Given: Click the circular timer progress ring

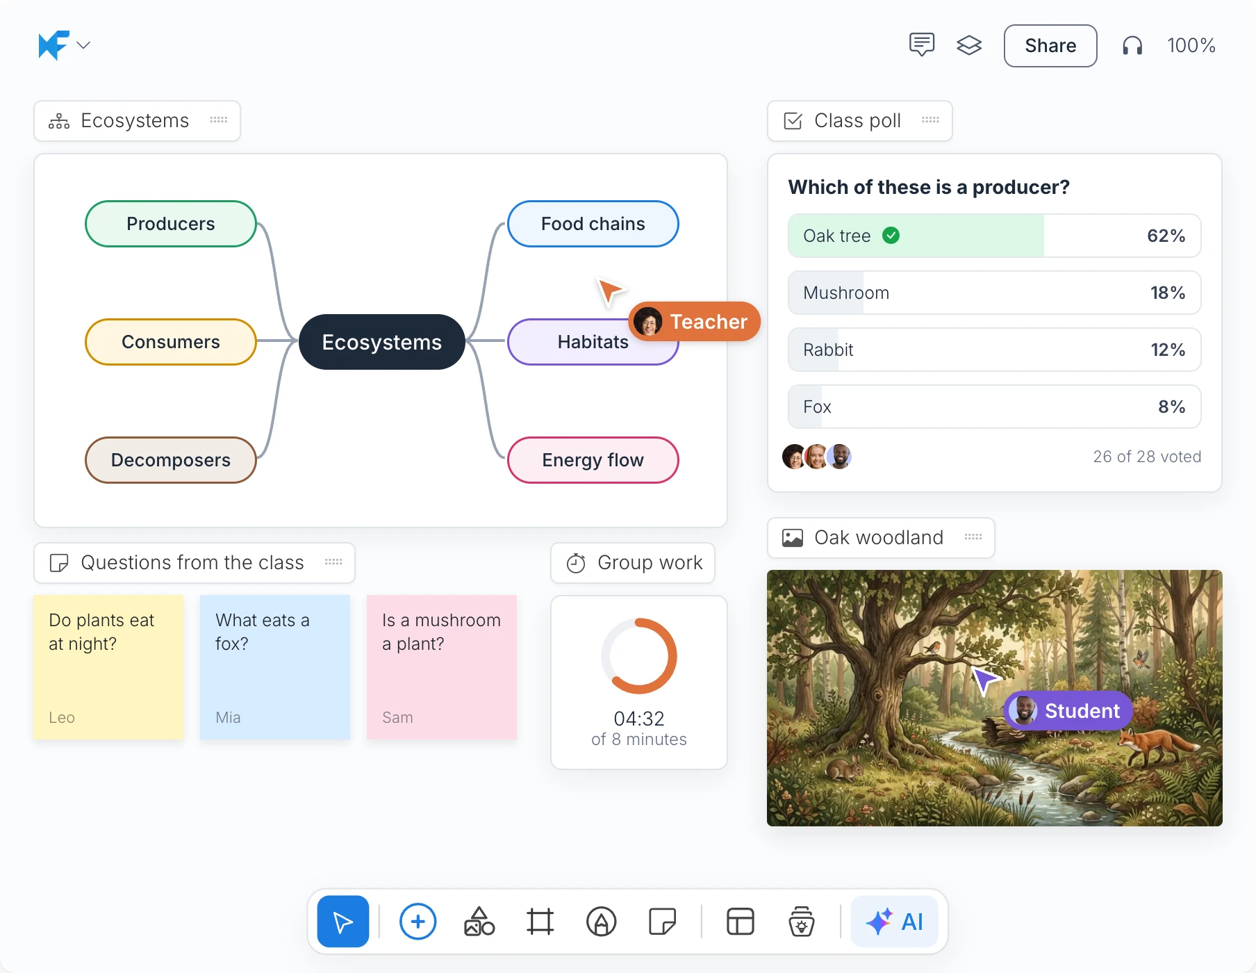Looking at the screenshot, I should (x=639, y=656).
